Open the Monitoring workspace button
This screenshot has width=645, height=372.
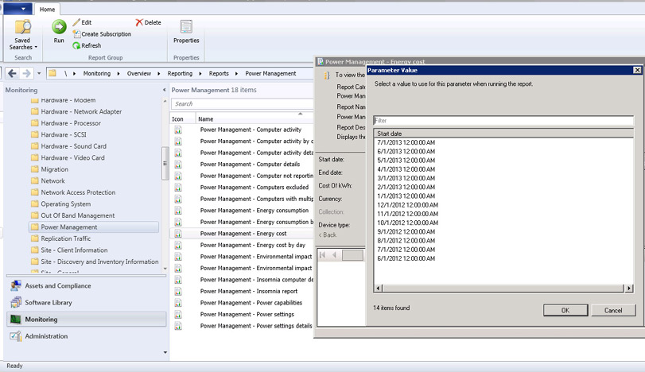coord(87,320)
